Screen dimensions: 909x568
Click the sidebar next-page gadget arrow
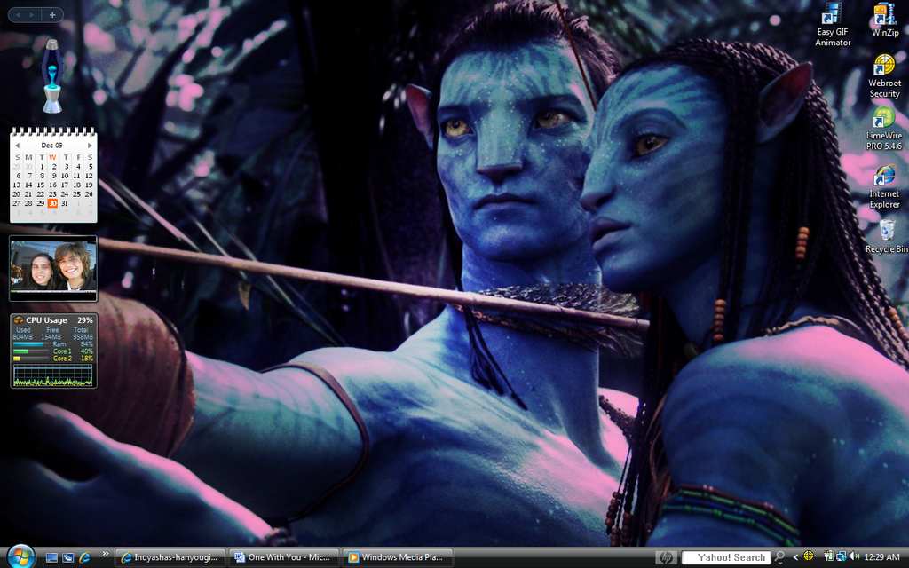[x=31, y=15]
